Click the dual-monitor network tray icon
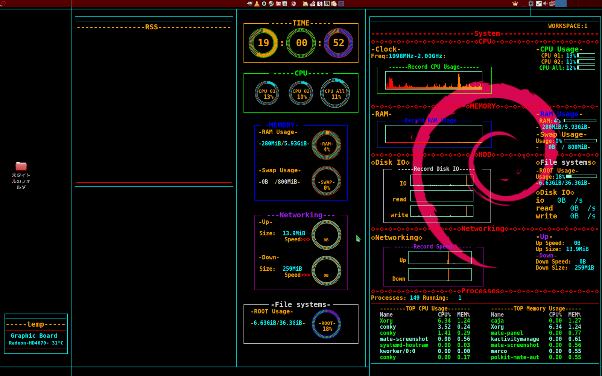 (x=552, y=3)
